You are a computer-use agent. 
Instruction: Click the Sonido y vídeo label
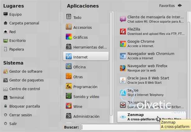pos(86,97)
